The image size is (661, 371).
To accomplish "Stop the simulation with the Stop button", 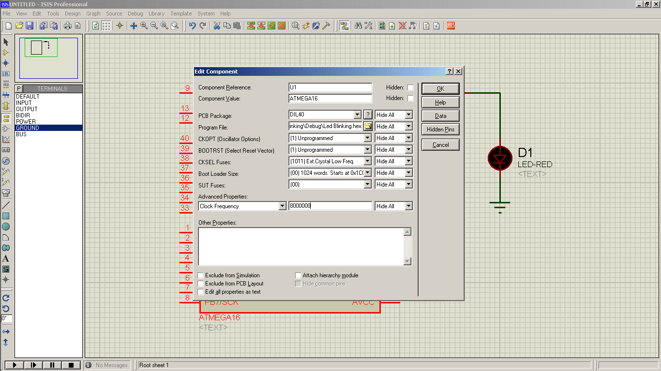I will pos(71,365).
